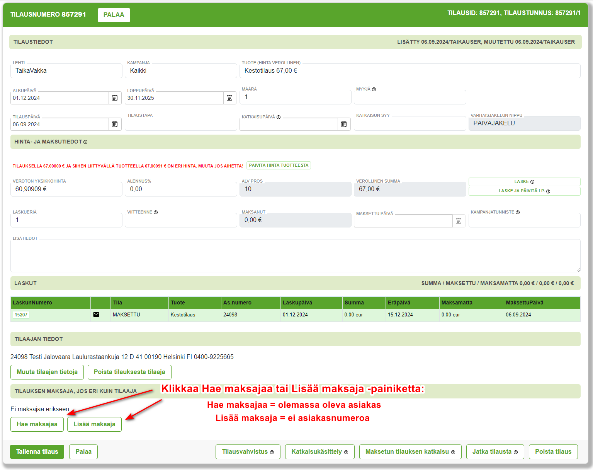Click the Katkaisun syy field
The image size is (593, 470).
[x=410, y=123]
